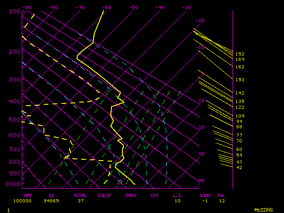Select the wind speed value 164
Image resolution: width=284 pixels, height=213 pixels.
click(240, 59)
